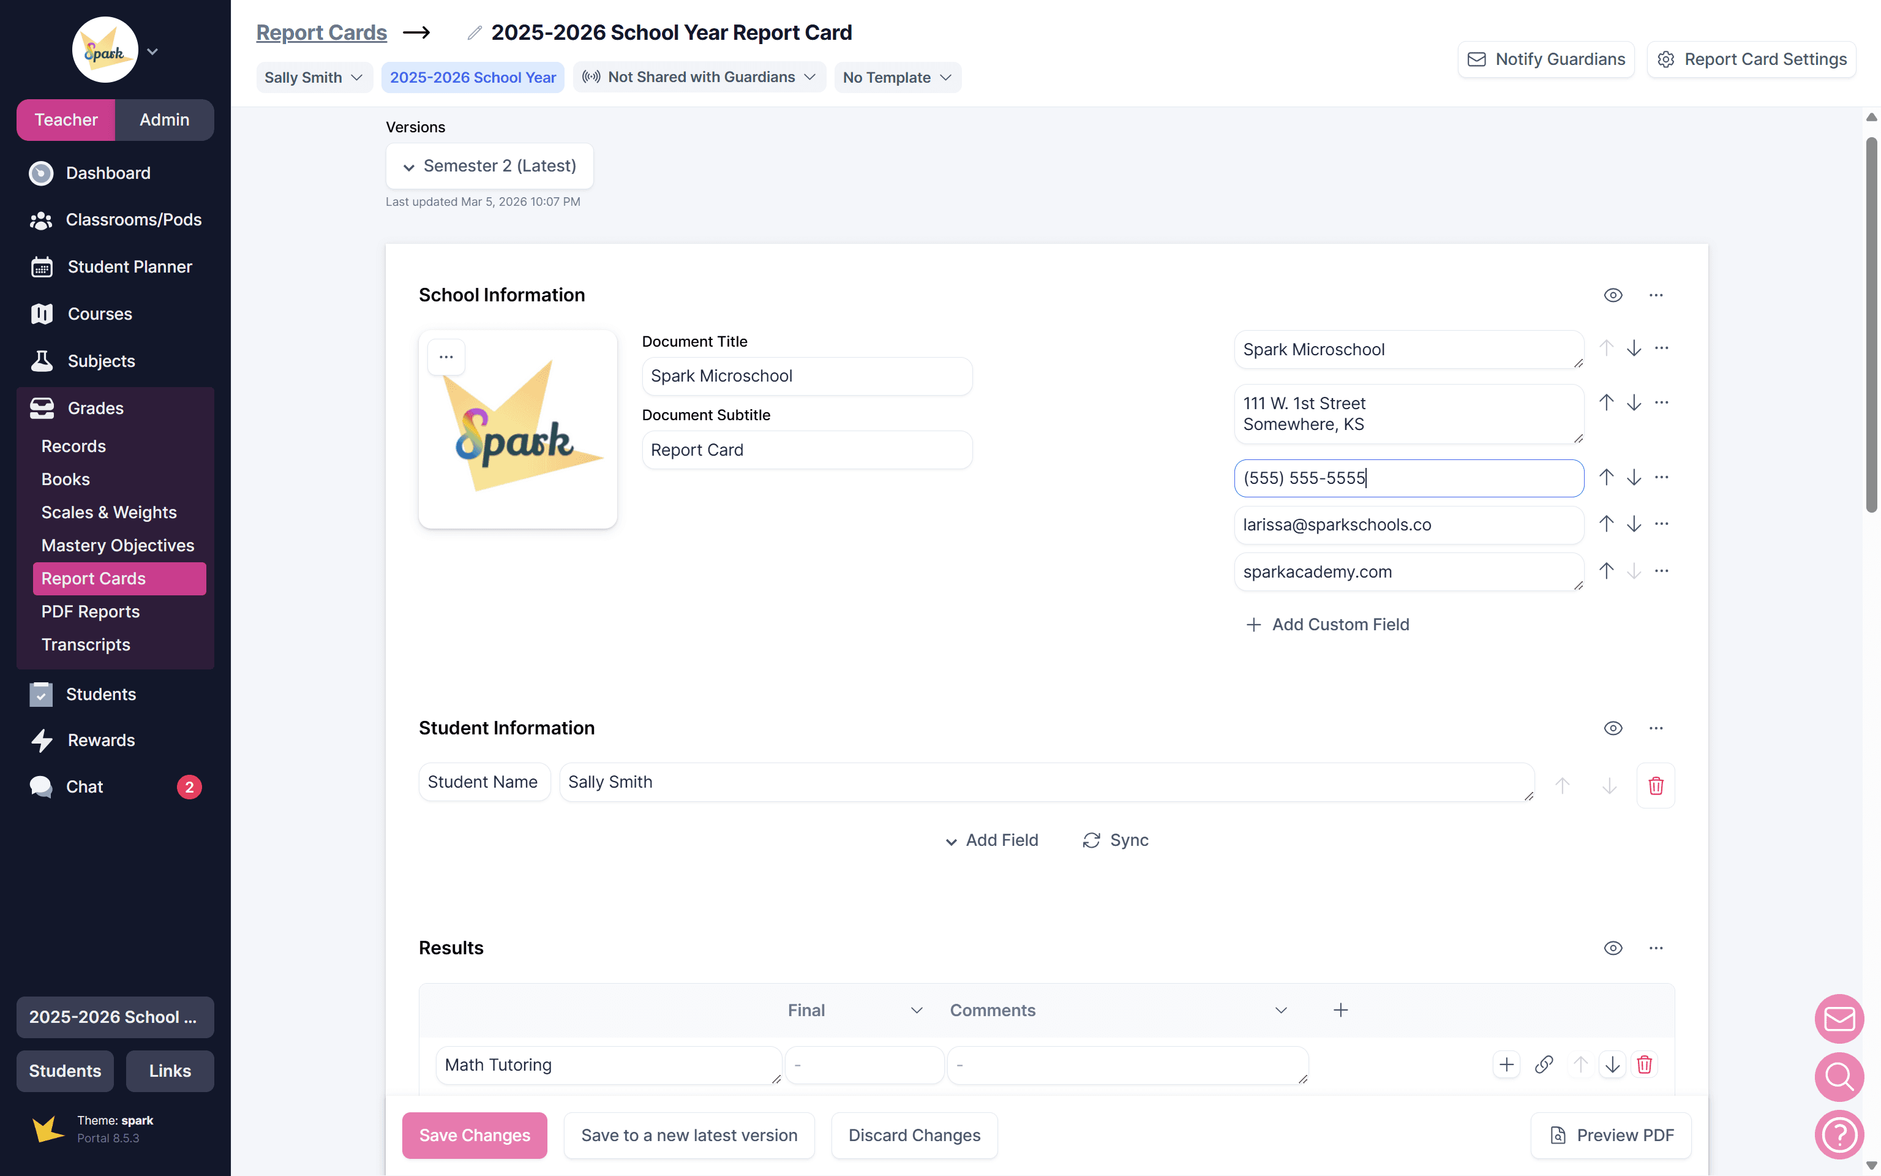Open Transcripts menu item

pos(86,644)
